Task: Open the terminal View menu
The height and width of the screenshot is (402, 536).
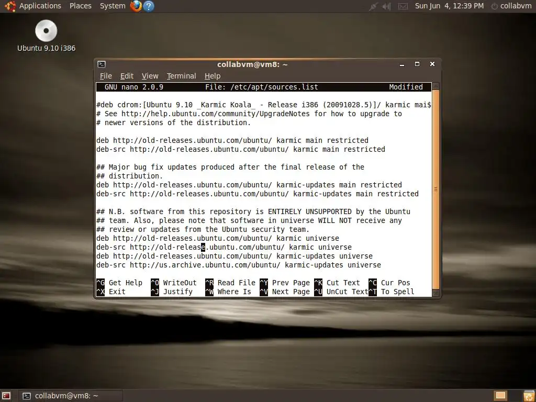Action: pos(150,76)
